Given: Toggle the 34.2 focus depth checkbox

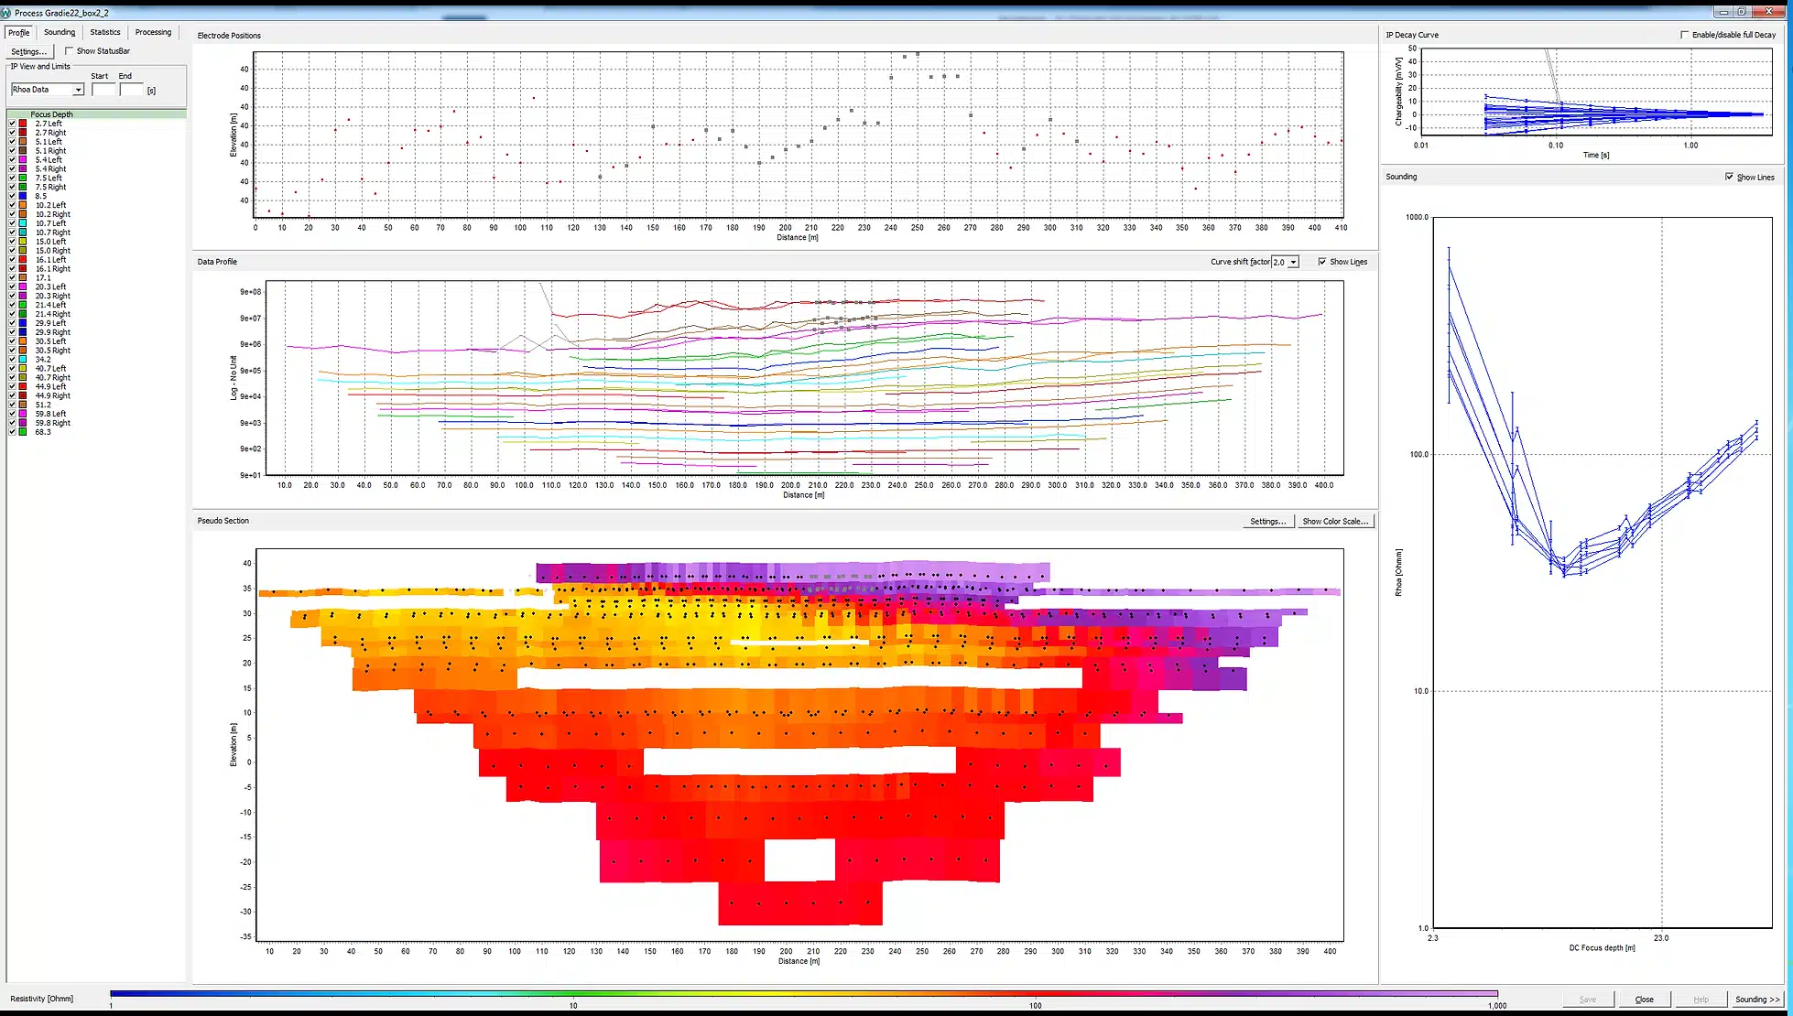Looking at the screenshot, I should click(x=12, y=360).
